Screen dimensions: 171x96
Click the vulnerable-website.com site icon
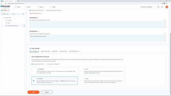click(6, 26)
